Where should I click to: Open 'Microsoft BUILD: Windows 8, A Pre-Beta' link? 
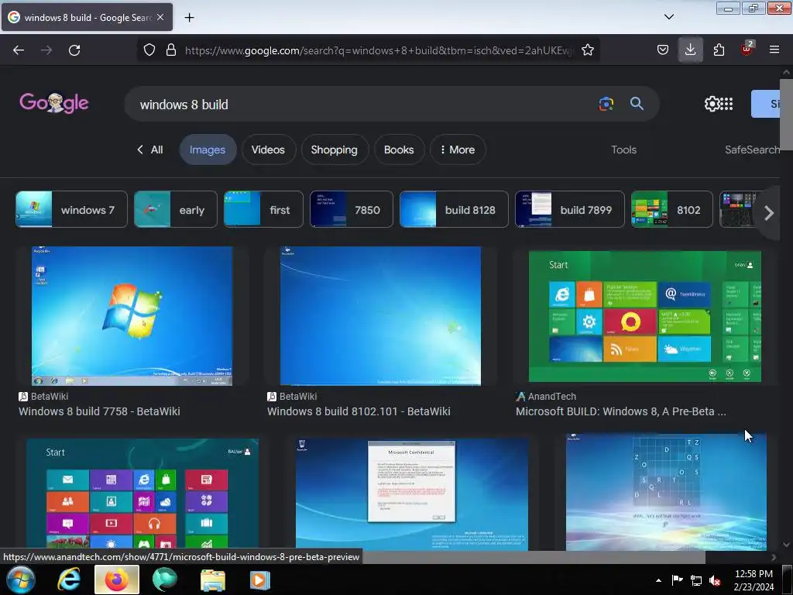click(620, 411)
